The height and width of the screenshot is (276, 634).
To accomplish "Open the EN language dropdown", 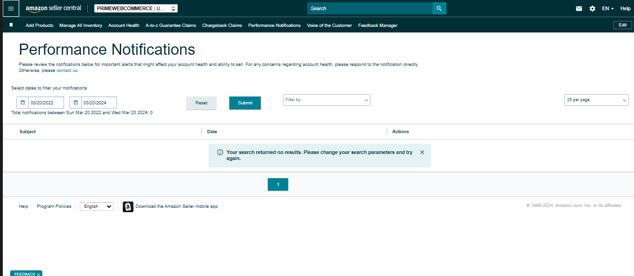I will tap(608, 8).
